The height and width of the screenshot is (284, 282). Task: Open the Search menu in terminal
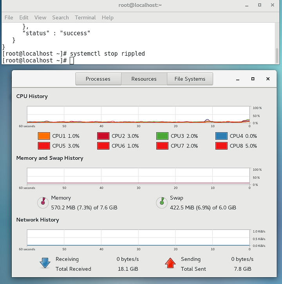pyautogui.click(x=60, y=18)
